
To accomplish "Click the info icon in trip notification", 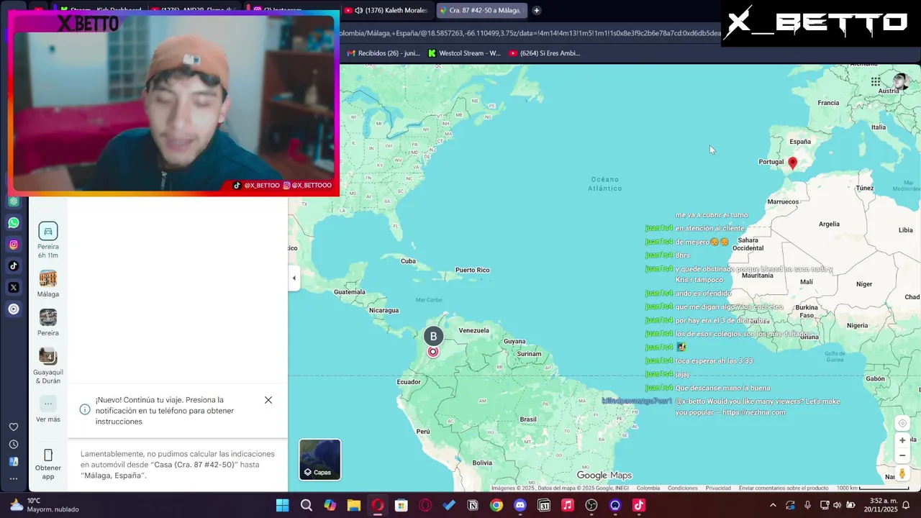I will (85, 409).
